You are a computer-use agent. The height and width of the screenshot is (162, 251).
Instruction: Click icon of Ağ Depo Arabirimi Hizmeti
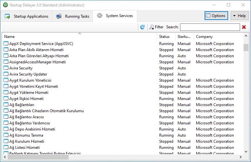coord(6,129)
